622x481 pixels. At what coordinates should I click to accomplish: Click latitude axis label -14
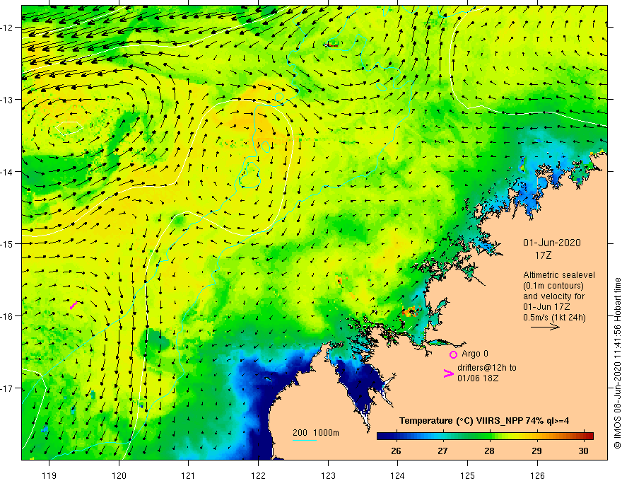click(x=7, y=172)
